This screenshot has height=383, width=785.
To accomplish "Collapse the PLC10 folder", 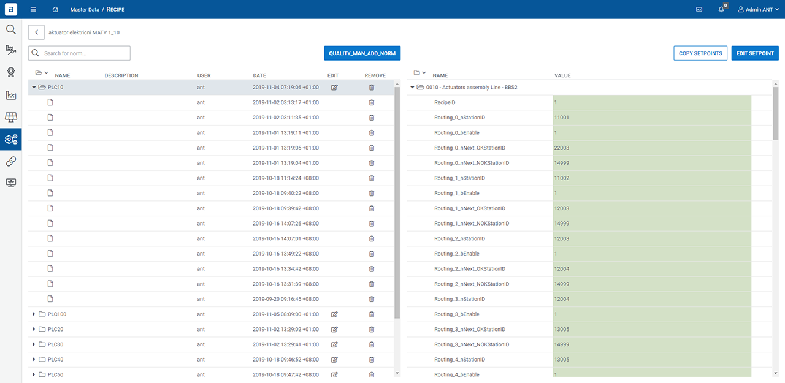I will (x=34, y=88).
